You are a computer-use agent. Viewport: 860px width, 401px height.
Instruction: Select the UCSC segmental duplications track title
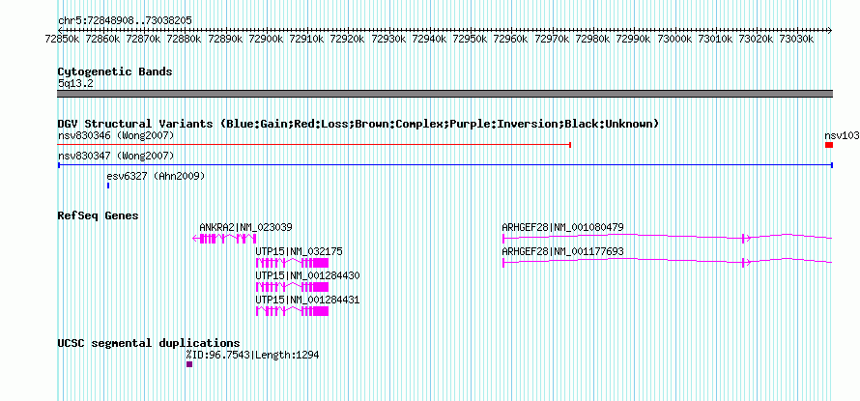149,343
